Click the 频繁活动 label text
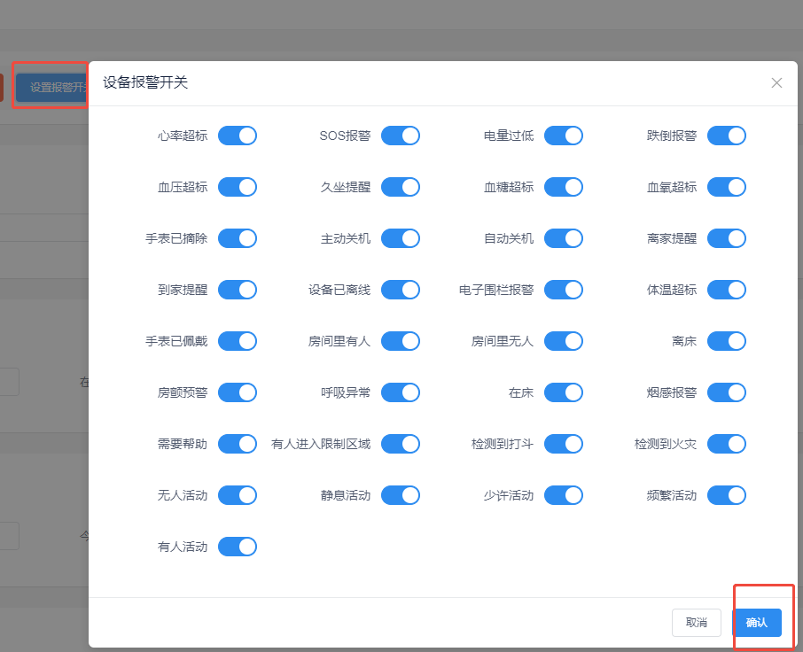Screen dimensions: 803x652 click(672, 495)
